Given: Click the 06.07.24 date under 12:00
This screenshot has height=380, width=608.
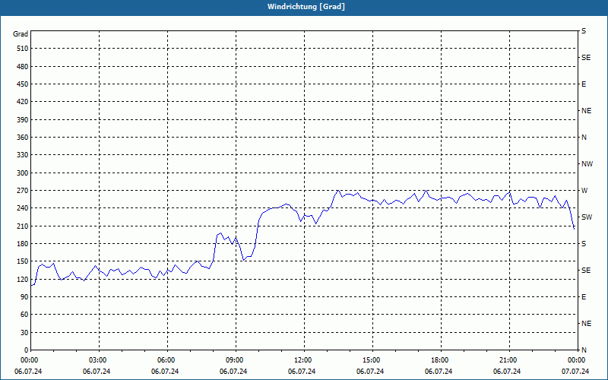Looking at the screenshot, I should tap(302, 372).
